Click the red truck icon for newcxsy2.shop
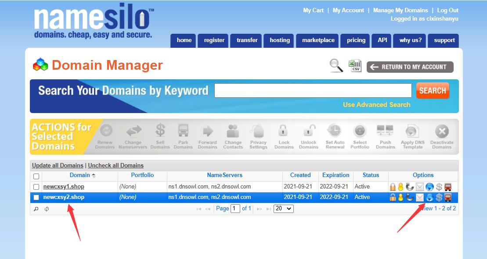This screenshot has height=259, width=487. 448,197
